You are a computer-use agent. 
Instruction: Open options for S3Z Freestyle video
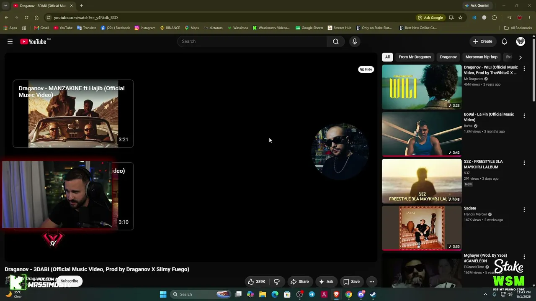(524, 163)
